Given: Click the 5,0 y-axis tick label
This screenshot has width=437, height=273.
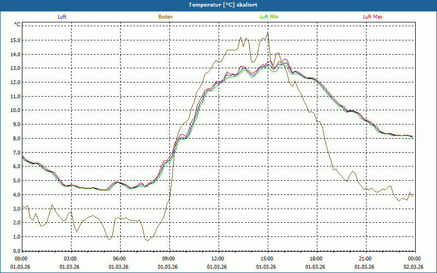Looking at the screenshot, I should (16, 181).
